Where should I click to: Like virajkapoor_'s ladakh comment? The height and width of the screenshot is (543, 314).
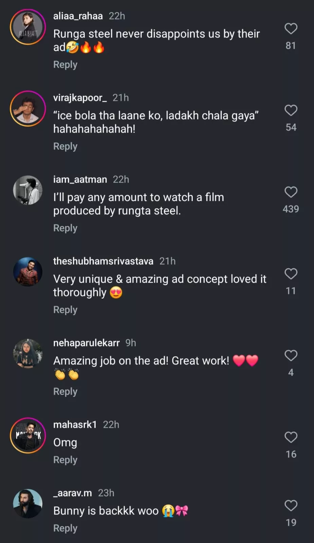click(x=291, y=110)
